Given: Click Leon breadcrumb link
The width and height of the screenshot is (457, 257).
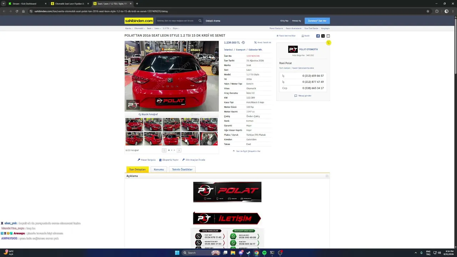Looking at the screenshot, I should (x=157, y=28).
